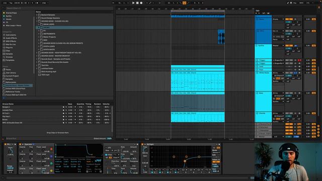Unfold the Bass track
This screenshot has width=322, height=181.
[x=257, y=93]
